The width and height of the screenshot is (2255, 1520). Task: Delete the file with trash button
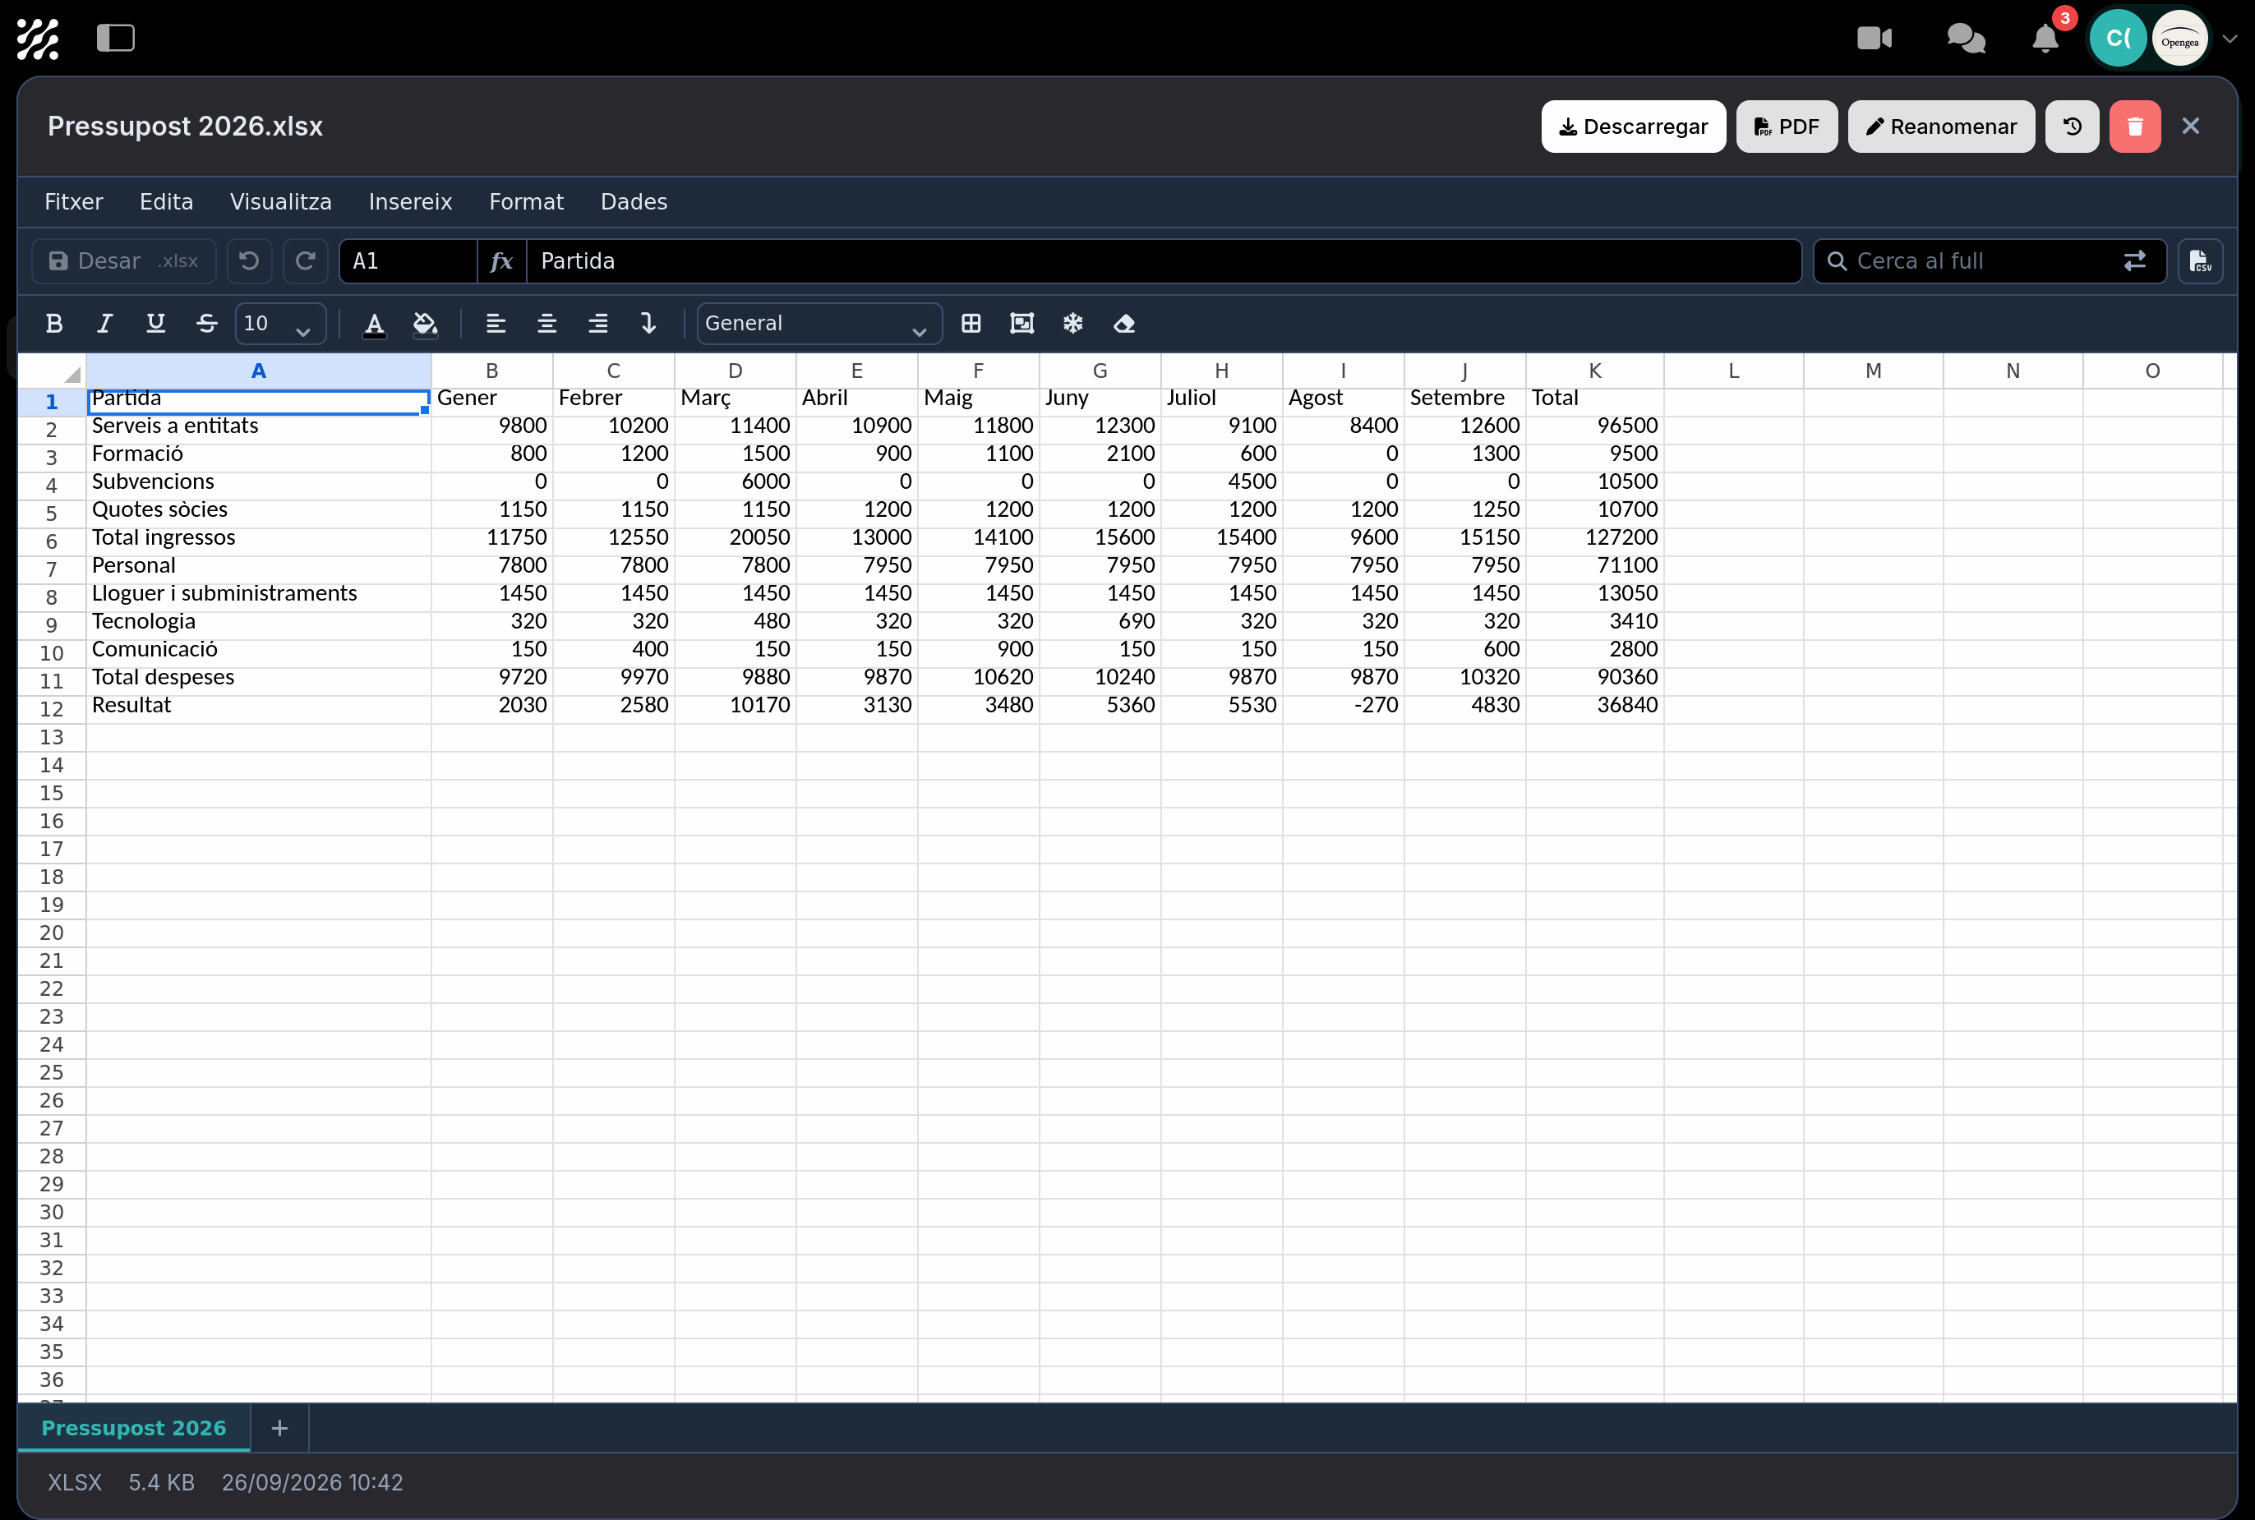click(2135, 126)
